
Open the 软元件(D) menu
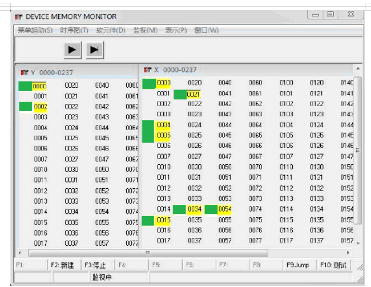click(111, 30)
